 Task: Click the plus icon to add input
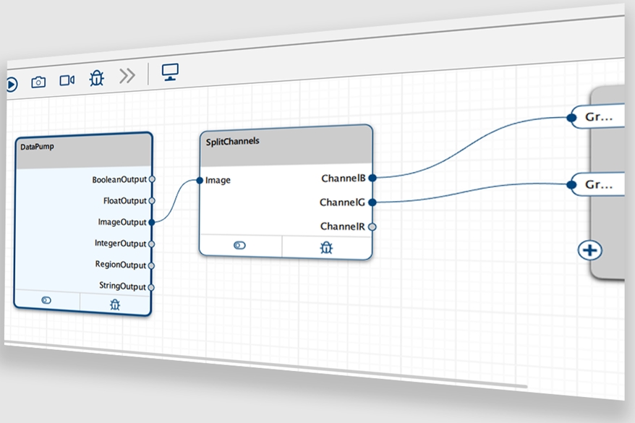[x=590, y=250]
